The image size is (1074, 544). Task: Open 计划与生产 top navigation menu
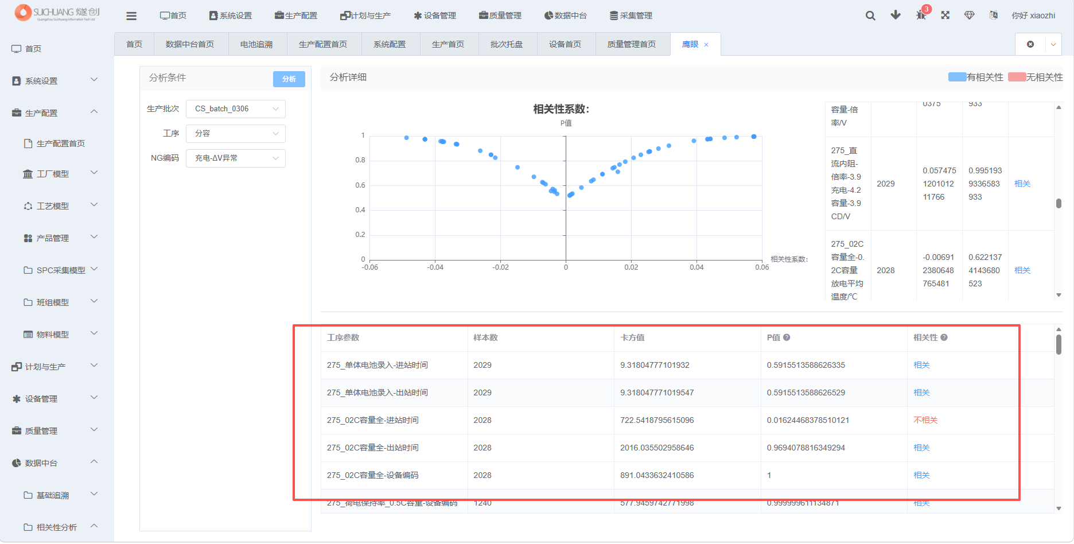click(365, 15)
